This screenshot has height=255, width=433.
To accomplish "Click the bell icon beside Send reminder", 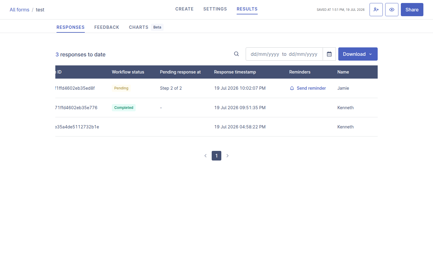I will (x=292, y=88).
